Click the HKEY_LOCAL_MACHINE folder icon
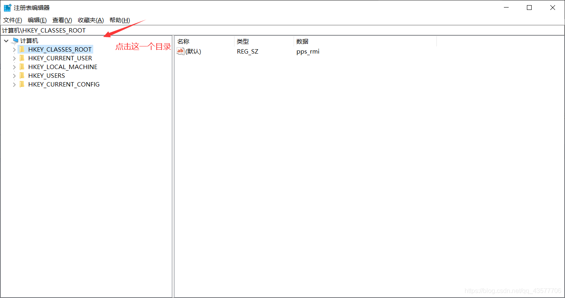565x298 pixels. pyautogui.click(x=22, y=67)
